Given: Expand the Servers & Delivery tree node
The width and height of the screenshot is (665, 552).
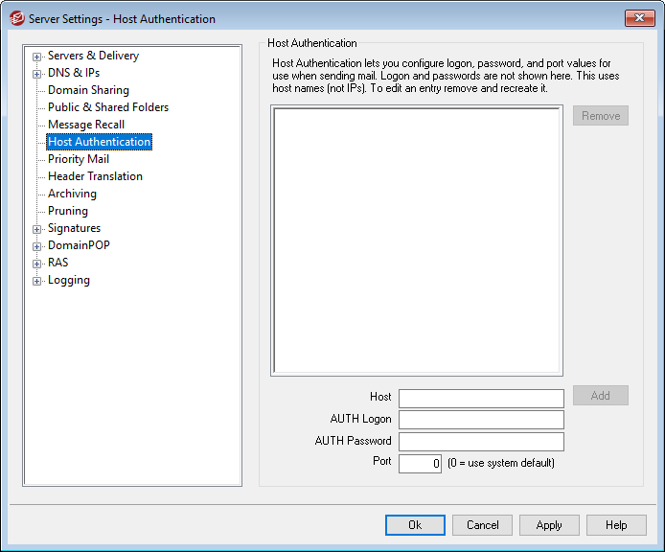Looking at the screenshot, I should pos(37,57).
